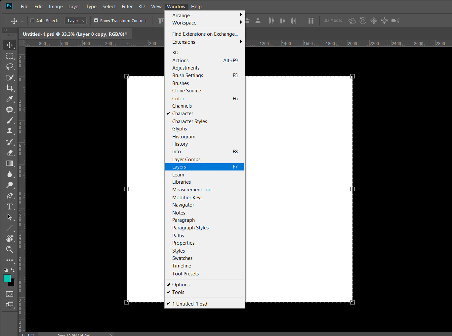452x336 pixels.
Task: Pick up a color with the Eyedropper tool
Action: pos(10,99)
